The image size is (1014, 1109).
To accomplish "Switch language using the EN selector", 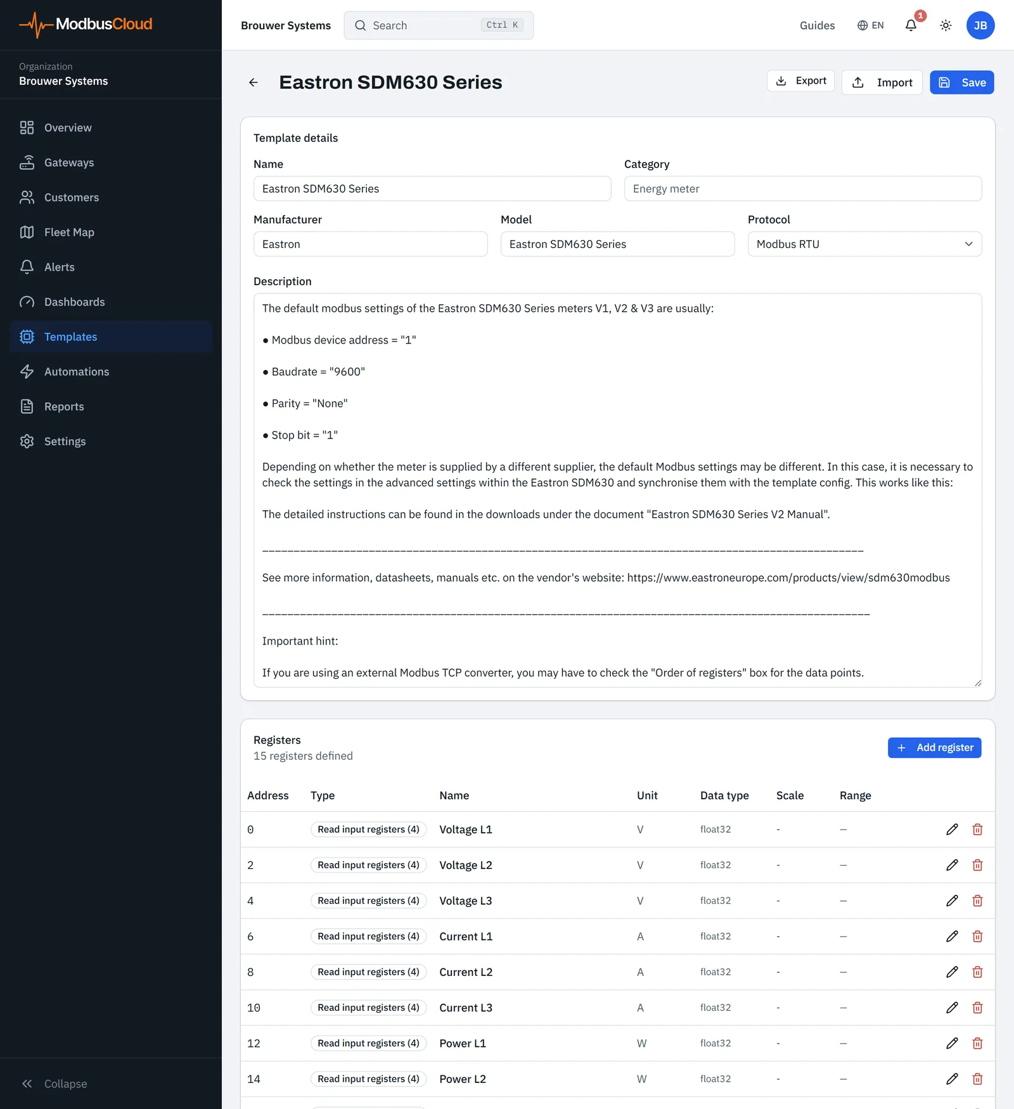I will pos(871,25).
